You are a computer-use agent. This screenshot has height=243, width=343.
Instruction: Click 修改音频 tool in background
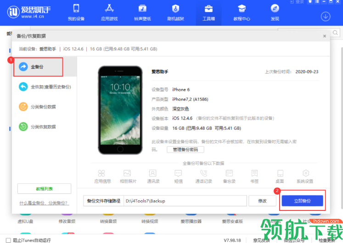click(x=67, y=219)
